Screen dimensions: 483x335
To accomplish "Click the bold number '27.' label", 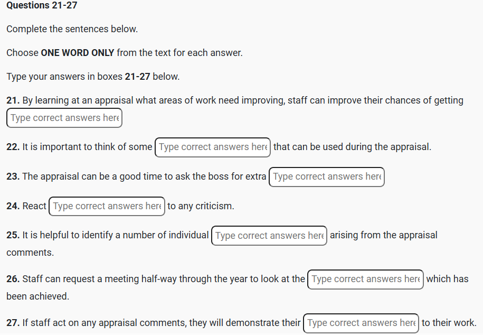I will tap(13, 323).
